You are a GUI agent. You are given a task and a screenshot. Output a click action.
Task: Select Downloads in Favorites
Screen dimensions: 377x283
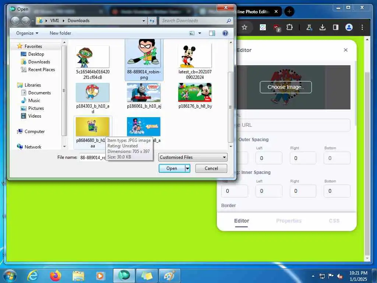(x=39, y=62)
